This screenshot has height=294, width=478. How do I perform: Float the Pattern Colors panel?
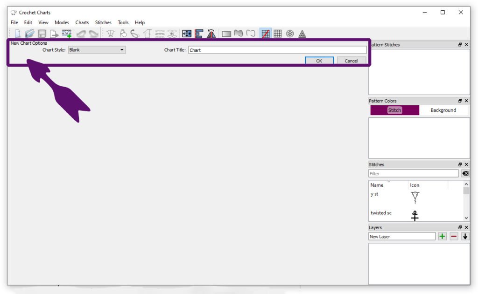click(460, 101)
